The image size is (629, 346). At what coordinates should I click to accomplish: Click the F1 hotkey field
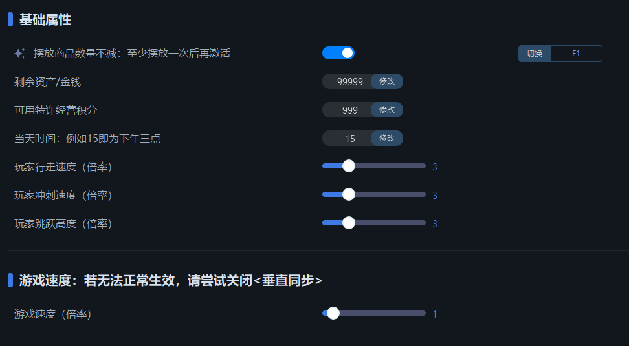tap(576, 54)
